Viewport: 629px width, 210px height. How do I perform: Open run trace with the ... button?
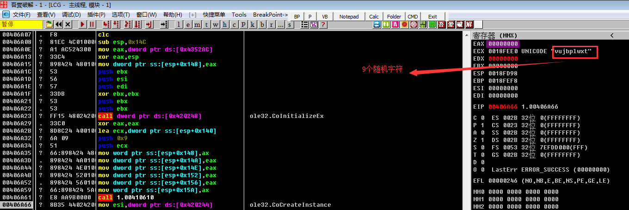[x=281, y=25]
